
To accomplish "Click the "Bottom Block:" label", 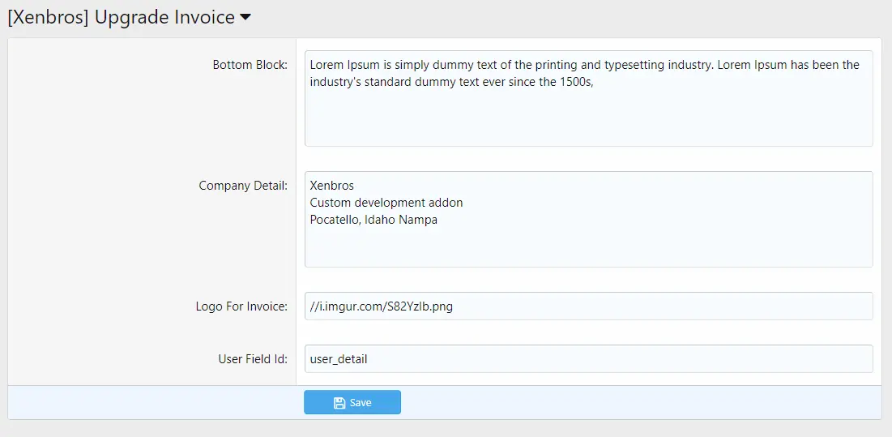I will [x=250, y=65].
